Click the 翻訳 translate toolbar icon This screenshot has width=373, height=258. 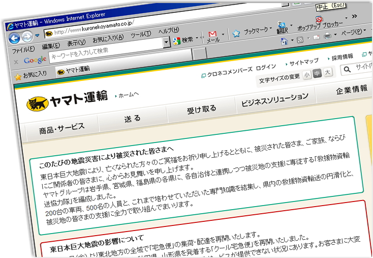click(282, 25)
